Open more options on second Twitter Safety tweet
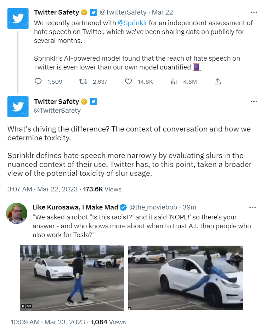Image resolution: width=260 pixels, height=330 pixels. [x=254, y=101]
